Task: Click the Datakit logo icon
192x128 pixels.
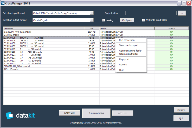Action: [x=9, y=115]
